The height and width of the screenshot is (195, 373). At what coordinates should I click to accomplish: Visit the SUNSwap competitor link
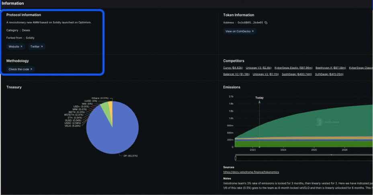pos(329,74)
